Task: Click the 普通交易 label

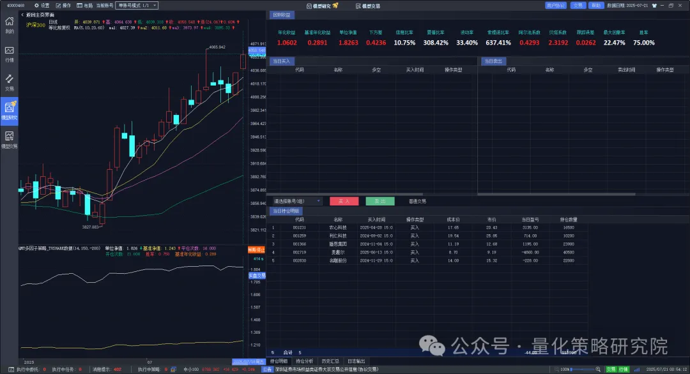Action: pyautogui.click(x=417, y=201)
